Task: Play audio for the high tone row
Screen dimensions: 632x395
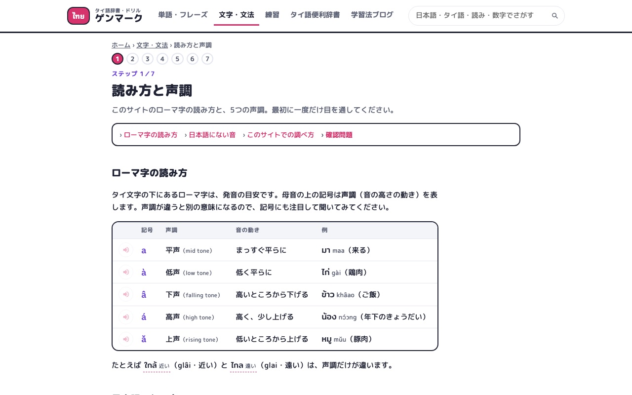Action: point(126,316)
